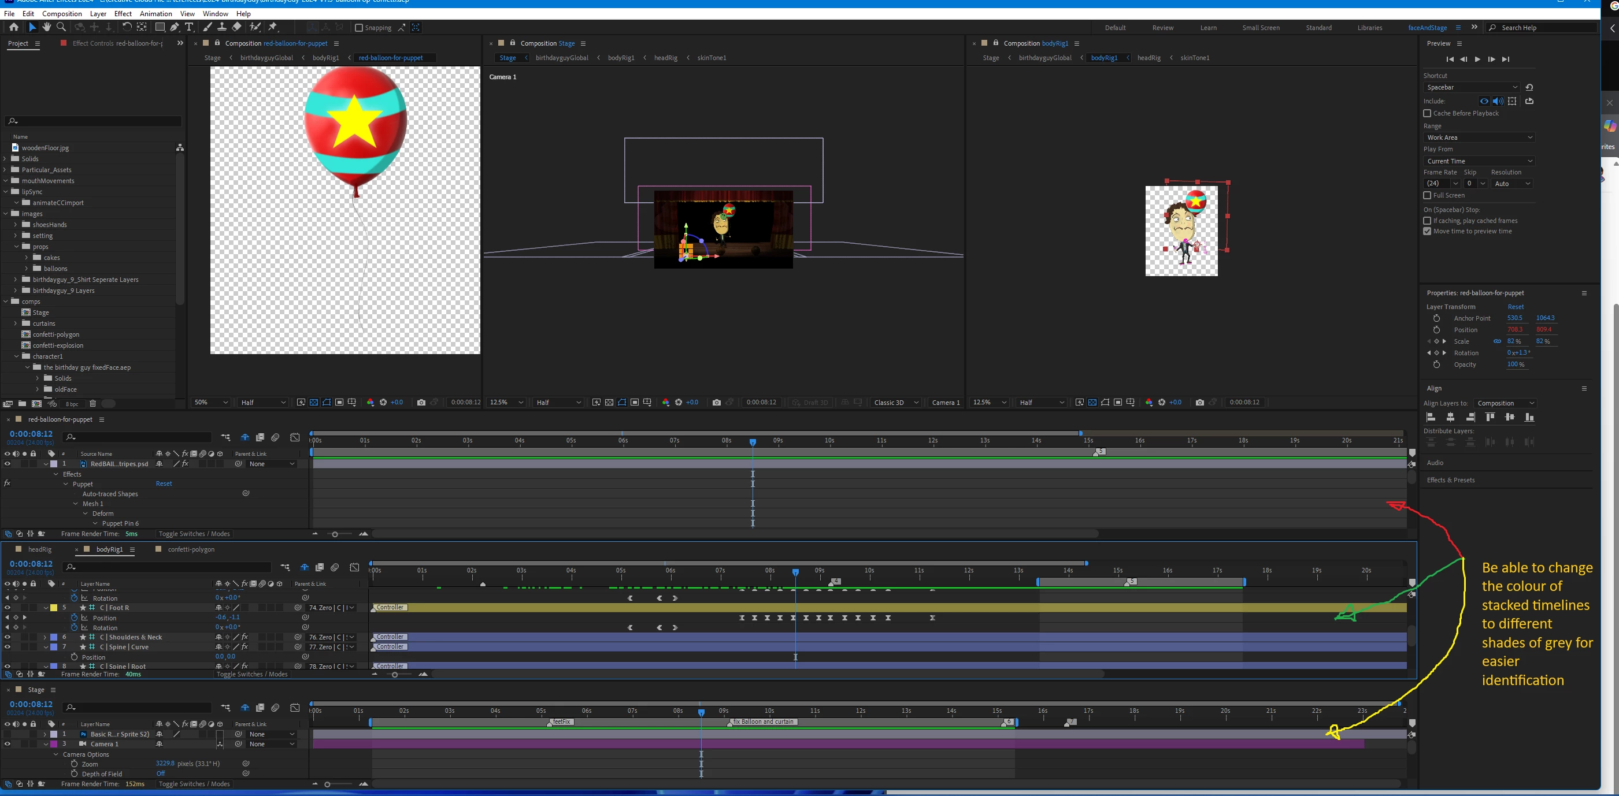The width and height of the screenshot is (1619, 796).
Task: Open the Range Work Area dropdown
Action: point(1479,137)
